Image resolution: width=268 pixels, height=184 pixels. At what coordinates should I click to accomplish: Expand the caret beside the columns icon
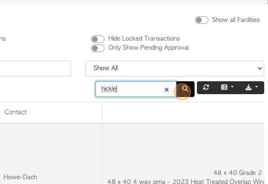point(232,87)
